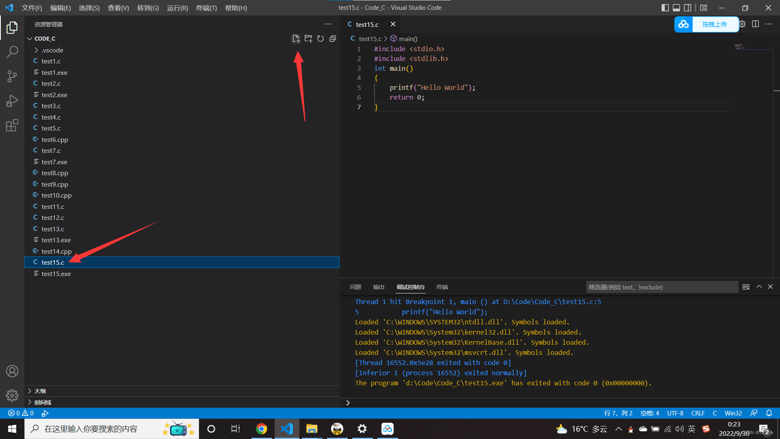Split the editor using the toolbar icon
Viewport: 780px width, 439px height.
(756, 24)
